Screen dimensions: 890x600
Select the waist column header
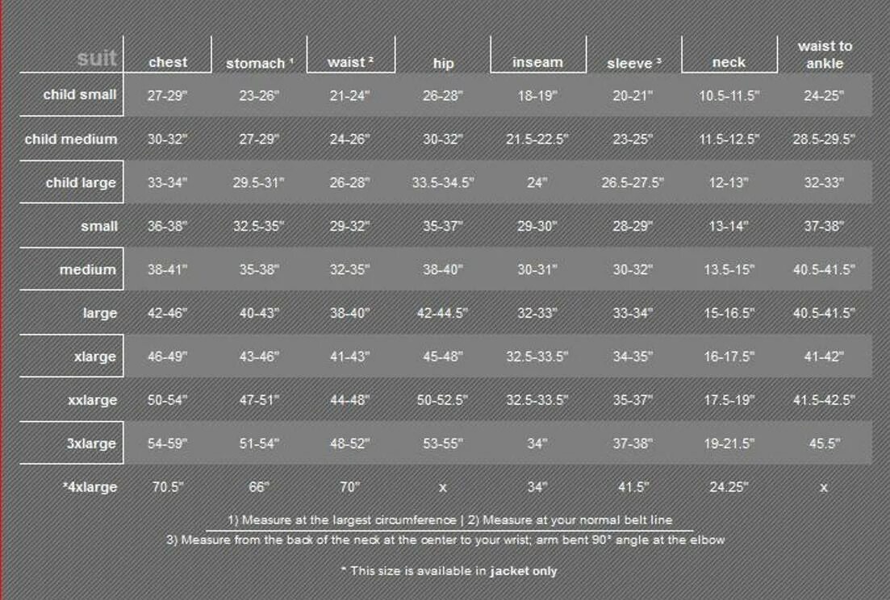[x=350, y=62]
